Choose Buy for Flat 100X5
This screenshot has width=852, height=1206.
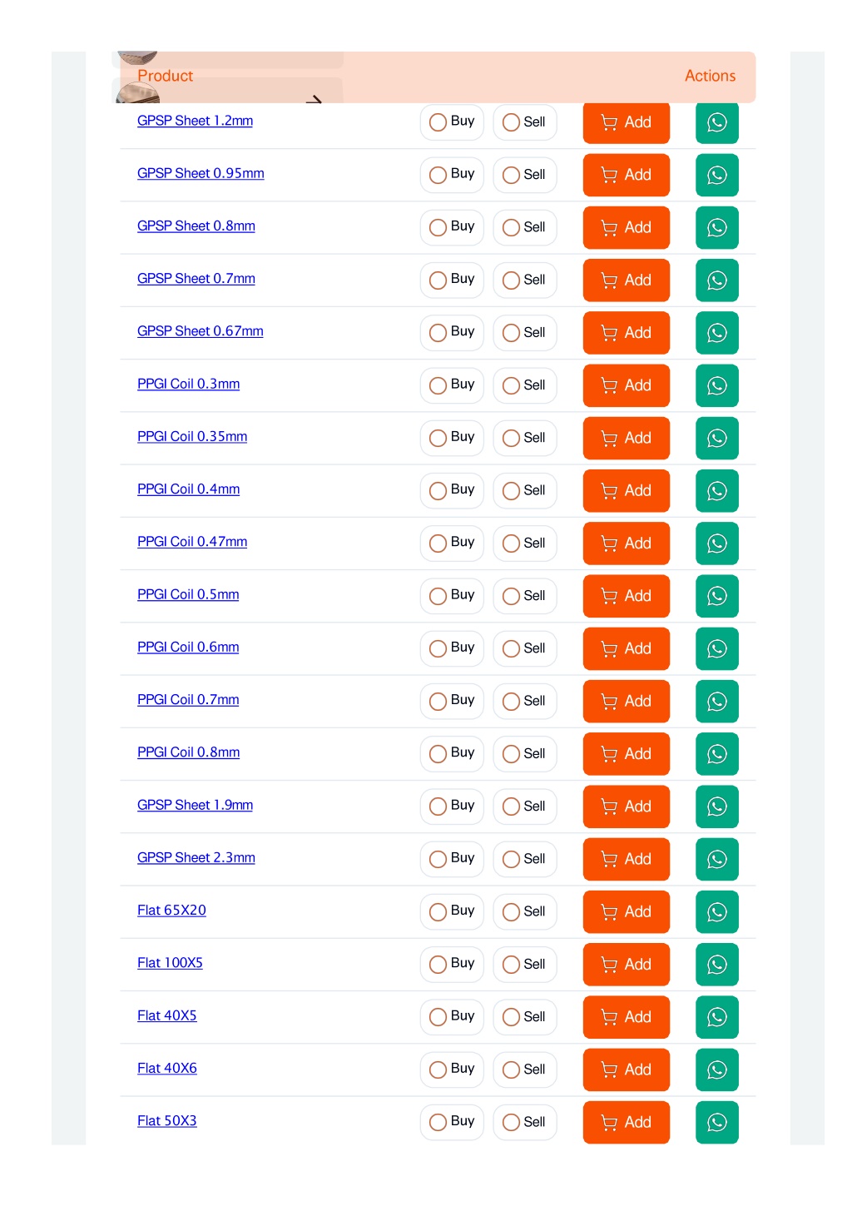click(x=452, y=964)
